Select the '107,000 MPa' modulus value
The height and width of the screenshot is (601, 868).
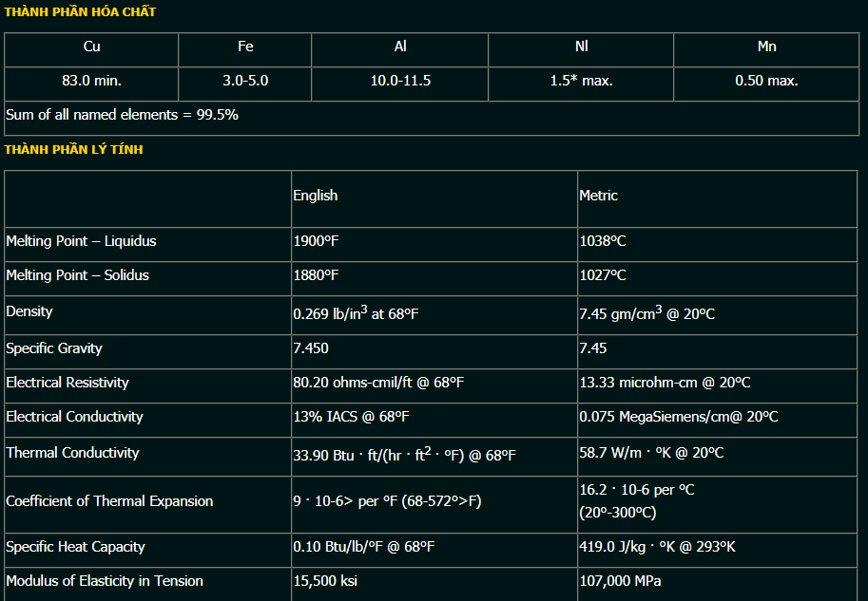click(x=620, y=581)
